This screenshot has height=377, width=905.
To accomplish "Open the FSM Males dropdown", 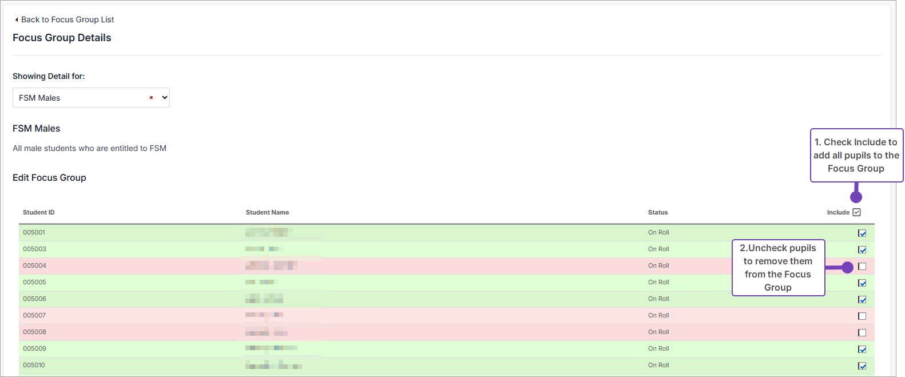I will point(91,98).
